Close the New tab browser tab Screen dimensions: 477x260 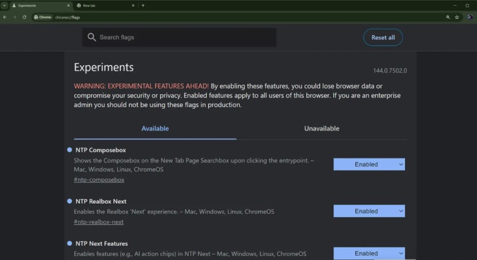click(133, 5)
